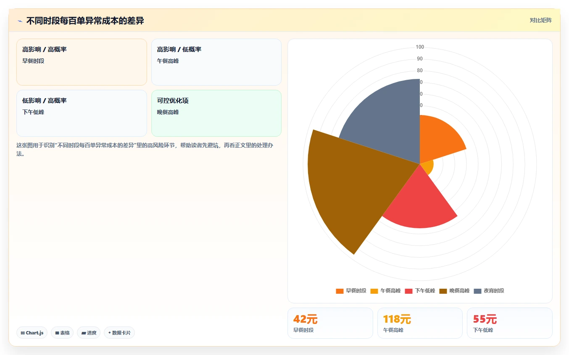
Task: Select the 高影响 / 高概率 matrix card
Action: click(x=82, y=62)
